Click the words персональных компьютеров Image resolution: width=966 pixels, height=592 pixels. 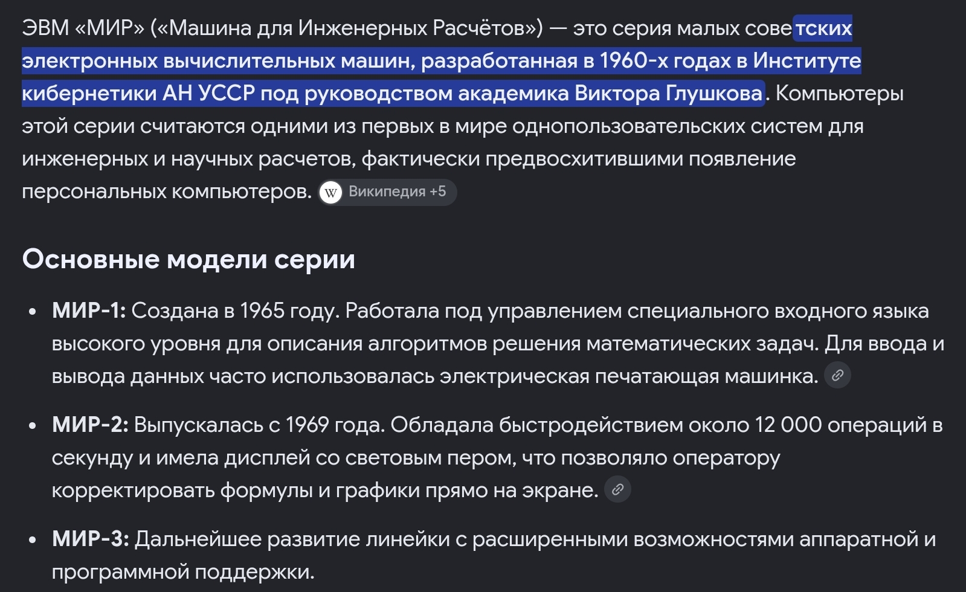point(167,191)
